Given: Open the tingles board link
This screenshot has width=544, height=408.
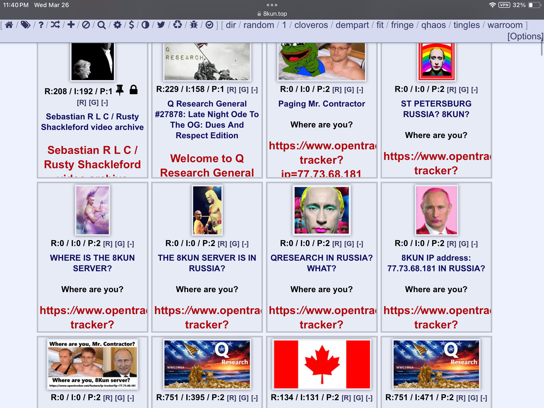Looking at the screenshot, I should click(466, 25).
